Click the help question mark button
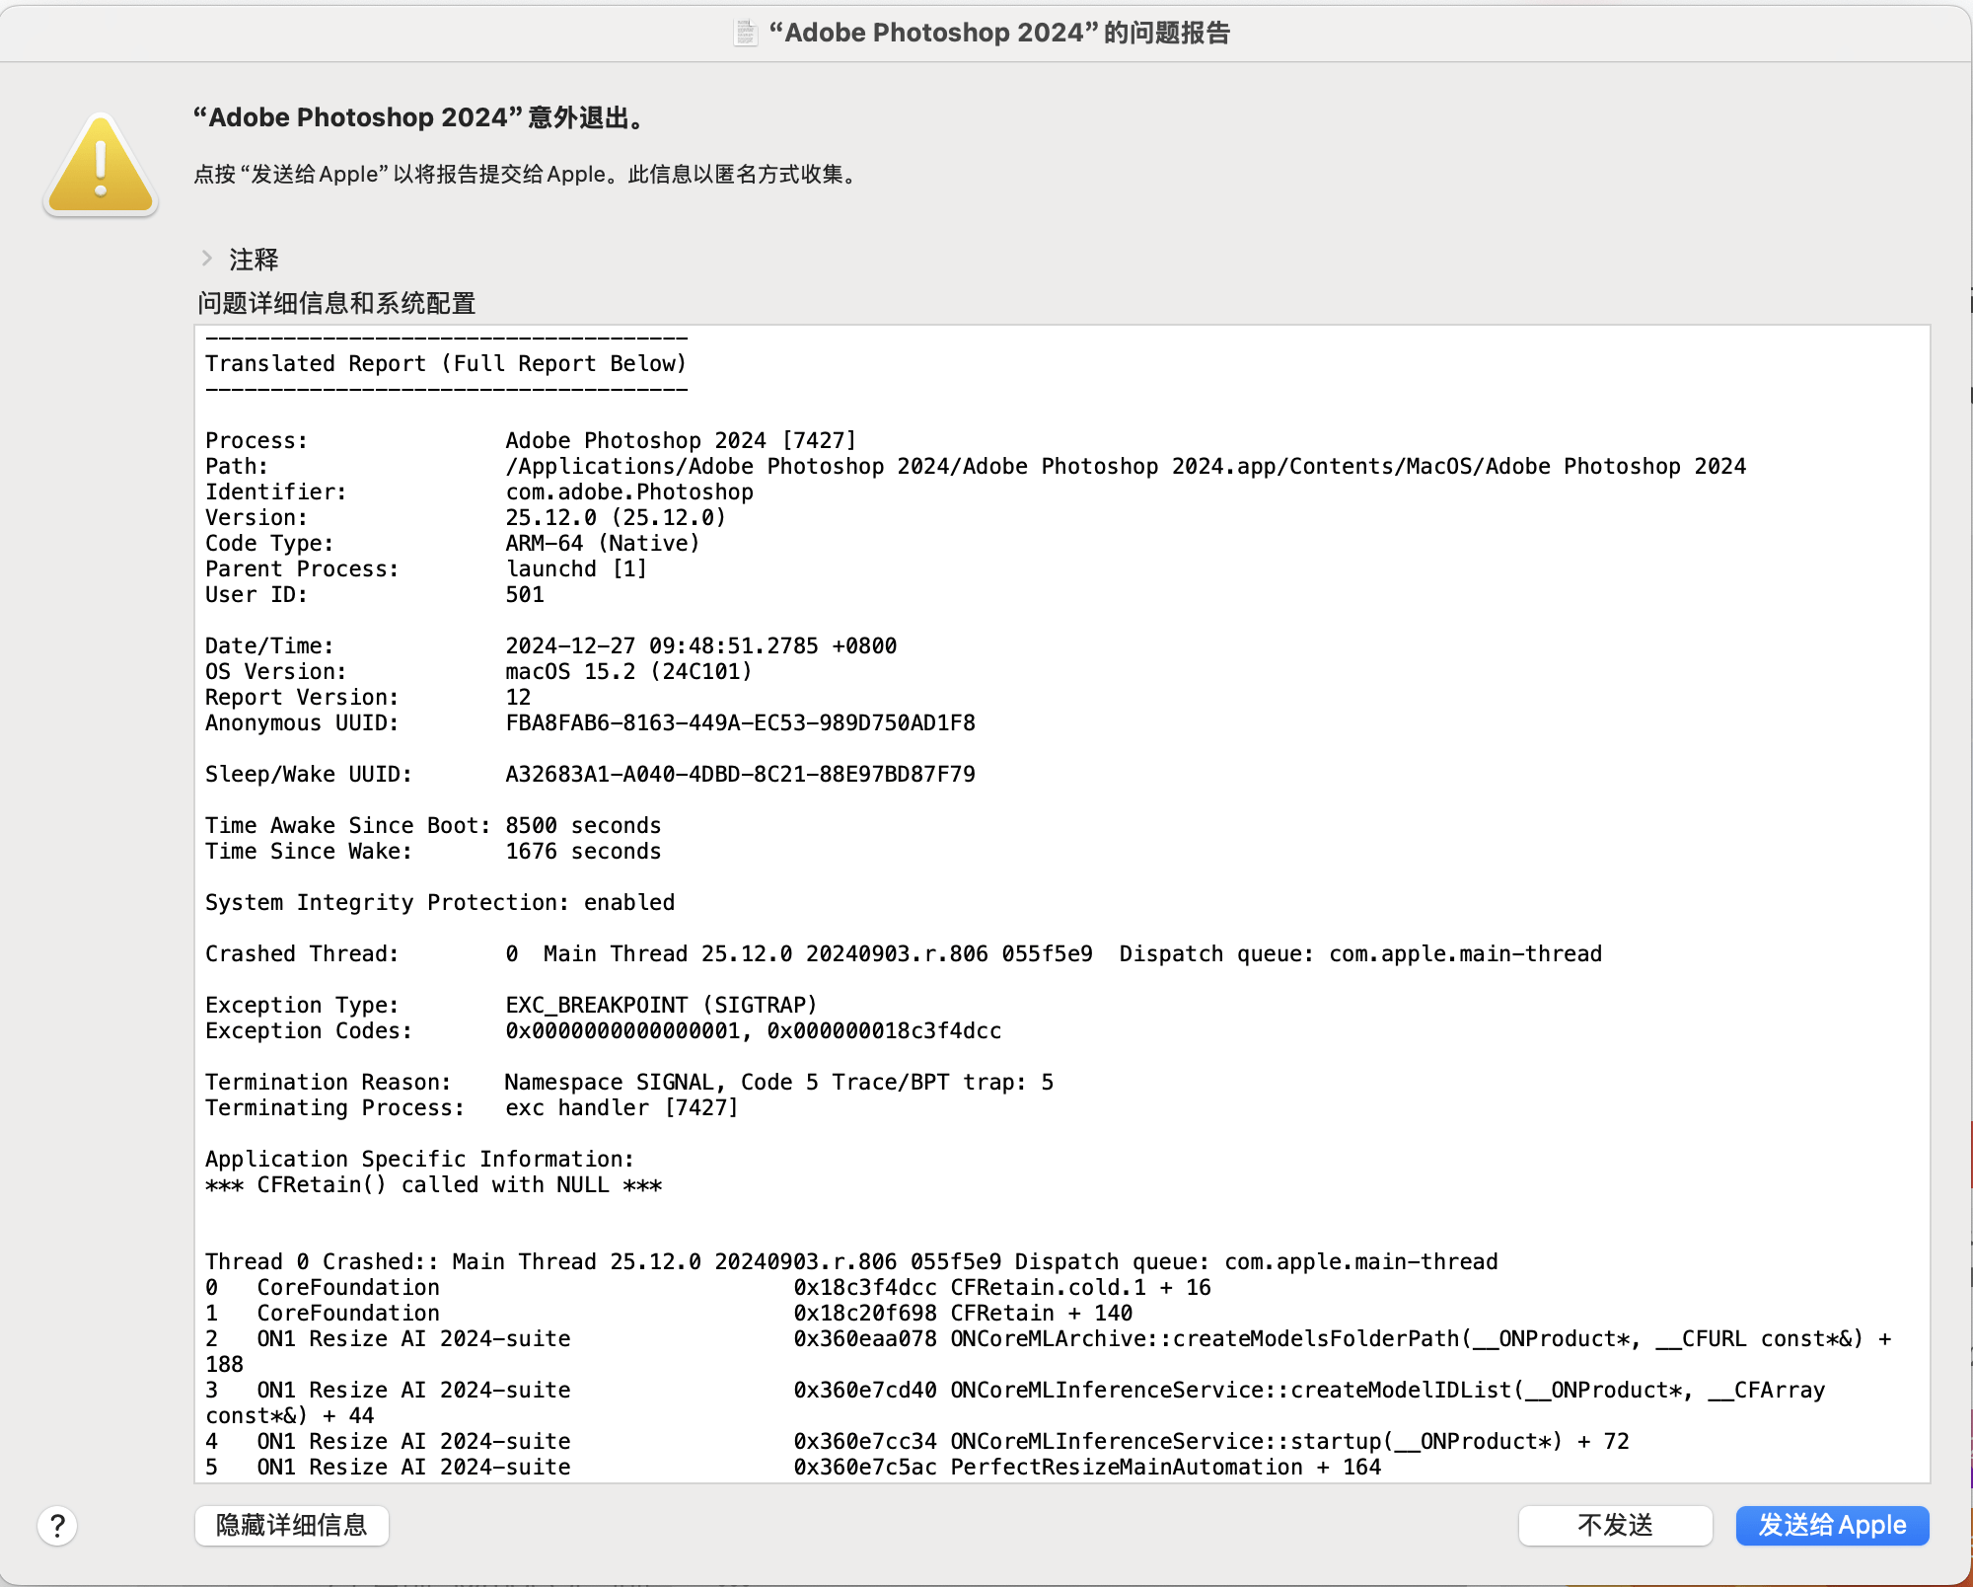The image size is (1973, 1587). 58,1526
